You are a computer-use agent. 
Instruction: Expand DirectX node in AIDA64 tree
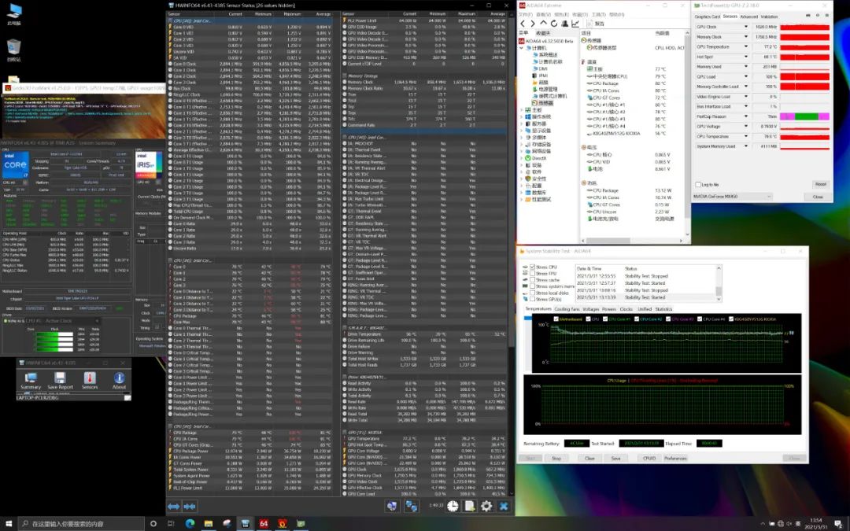(x=522, y=158)
